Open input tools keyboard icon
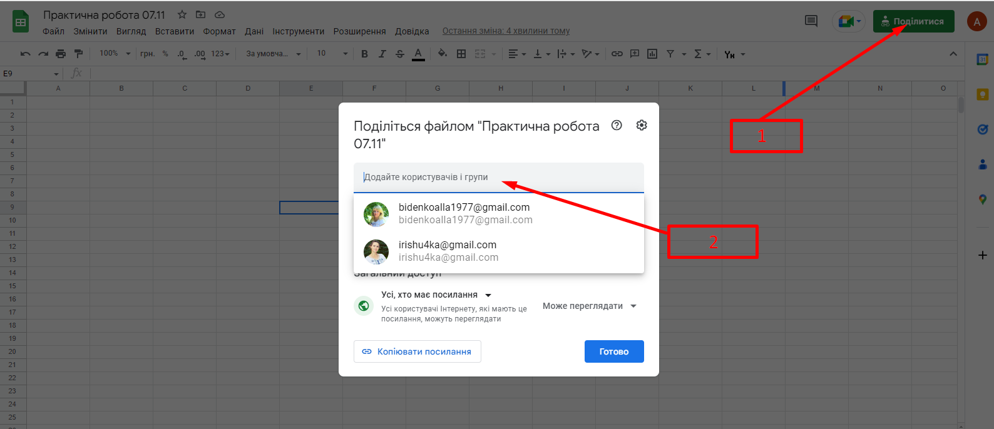 729,54
